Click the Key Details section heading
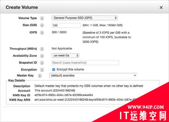Viewport: 169px width, 122px height. click(17, 80)
